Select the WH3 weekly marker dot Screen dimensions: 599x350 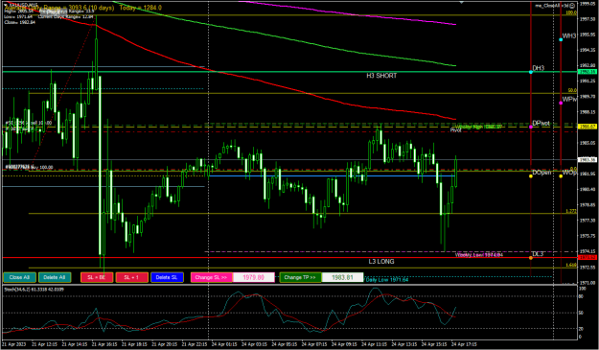[561, 39]
